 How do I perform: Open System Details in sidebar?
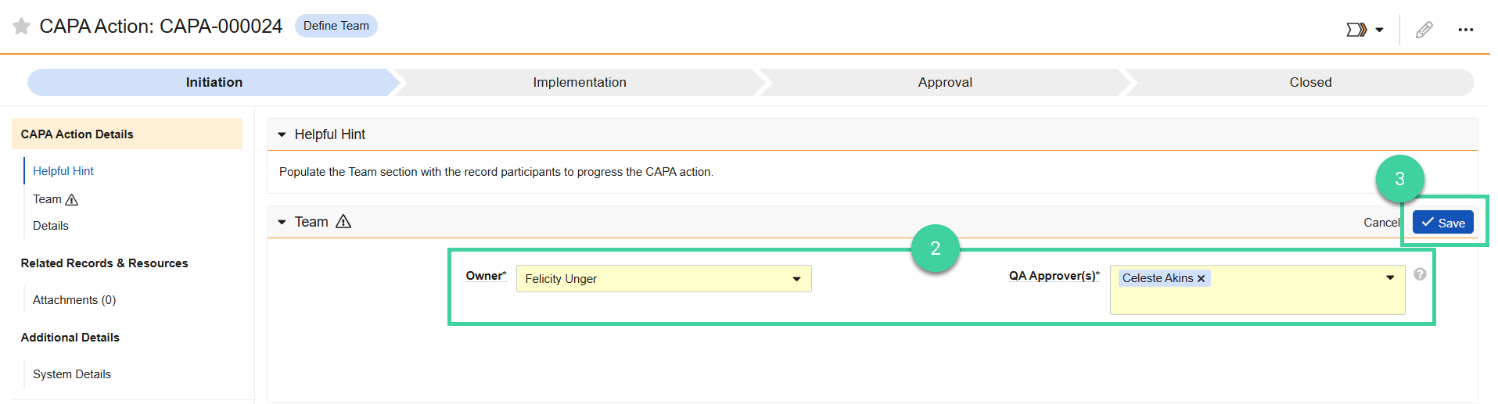click(72, 374)
